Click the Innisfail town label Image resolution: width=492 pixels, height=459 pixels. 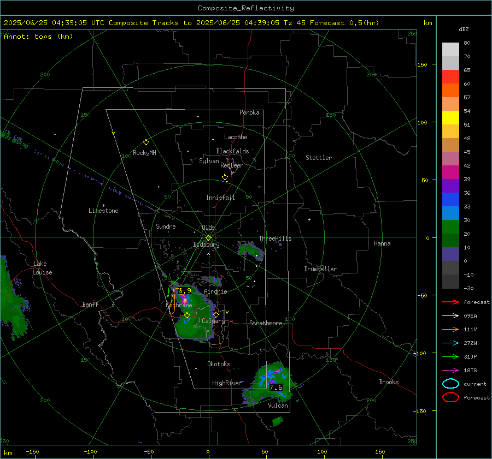tap(221, 198)
